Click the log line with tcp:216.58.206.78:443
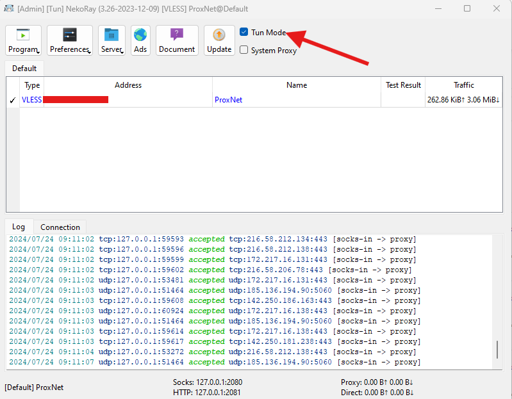The width and height of the screenshot is (512, 399). click(210, 270)
